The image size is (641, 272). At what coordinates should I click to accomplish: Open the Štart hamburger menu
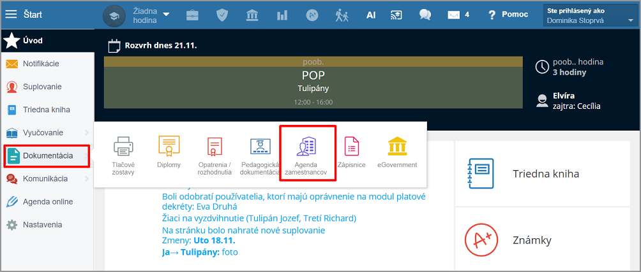[x=11, y=14]
